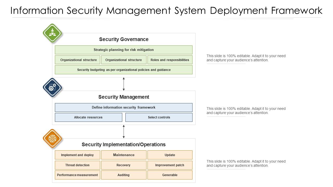Click the Improvement patch box
Image resolution: width=333 pixels, height=187 pixels.
170,165
